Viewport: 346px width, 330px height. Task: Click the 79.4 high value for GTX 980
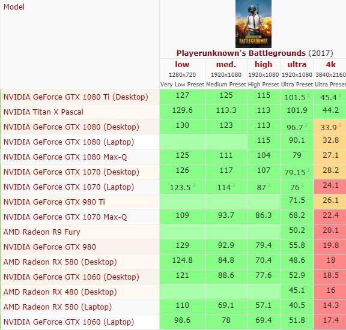pyautogui.click(x=264, y=245)
